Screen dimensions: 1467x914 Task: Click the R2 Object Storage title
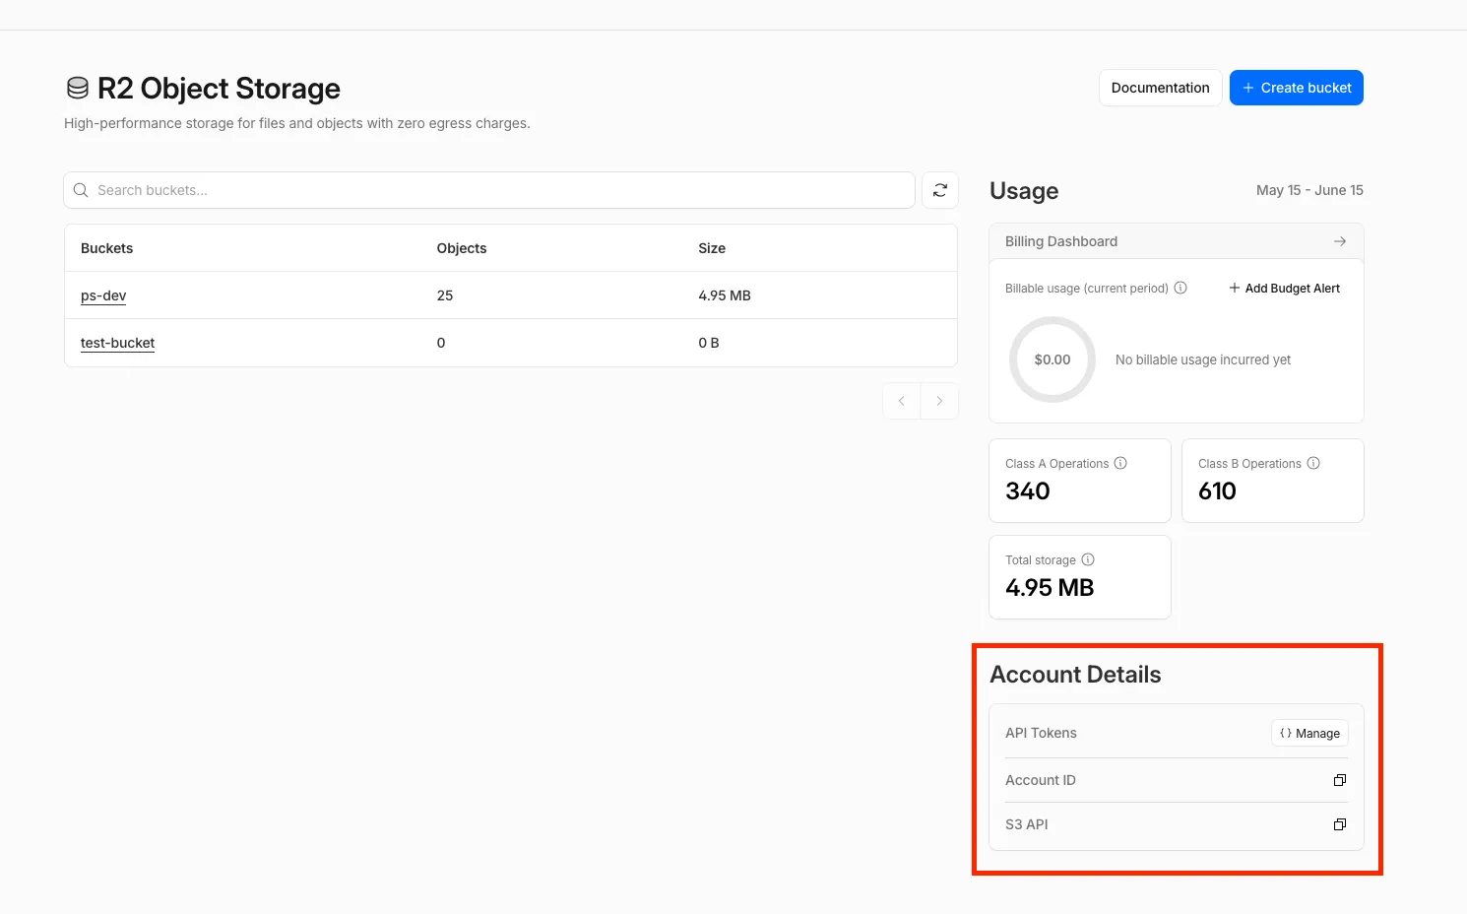[x=219, y=89]
